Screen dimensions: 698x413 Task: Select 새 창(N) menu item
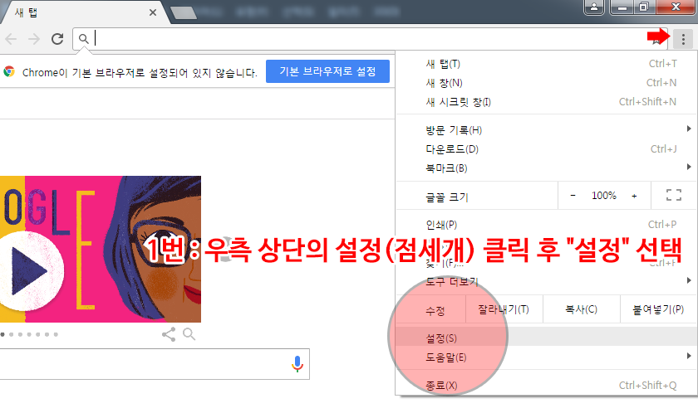coord(545,83)
